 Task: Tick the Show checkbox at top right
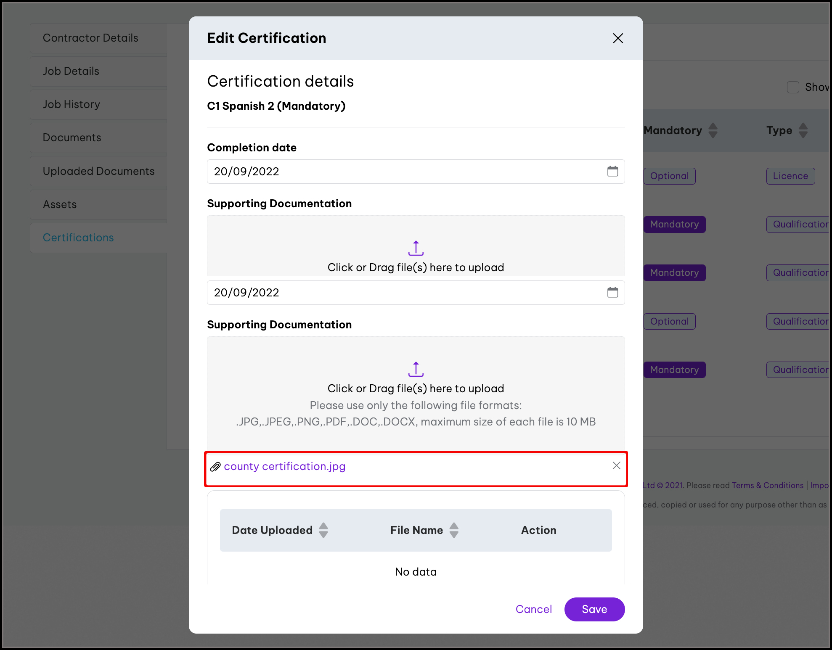click(793, 87)
